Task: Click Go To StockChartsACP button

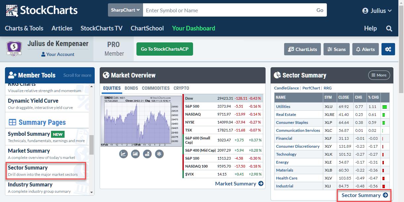Action: pyautogui.click(x=165, y=49)
